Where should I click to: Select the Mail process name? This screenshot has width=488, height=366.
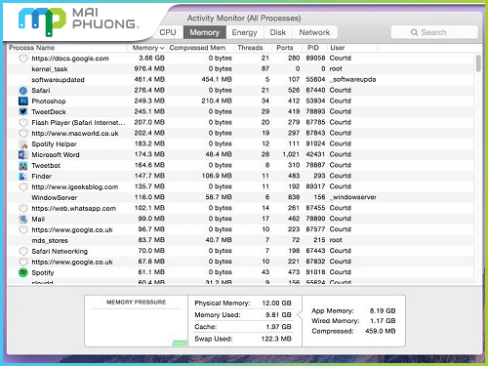38,220
